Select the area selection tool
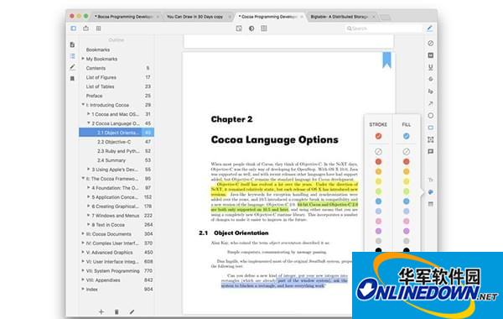 (x=431, y=139)
